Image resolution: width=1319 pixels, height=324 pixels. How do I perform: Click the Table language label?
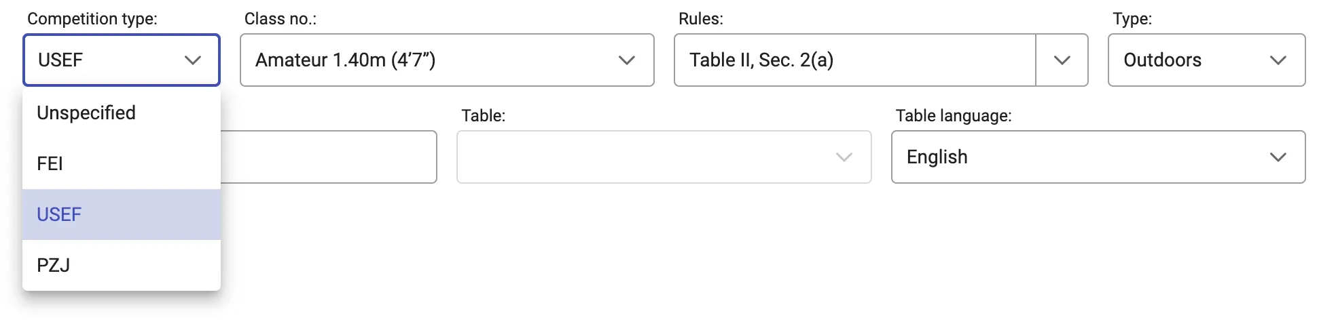click(953, 116)
